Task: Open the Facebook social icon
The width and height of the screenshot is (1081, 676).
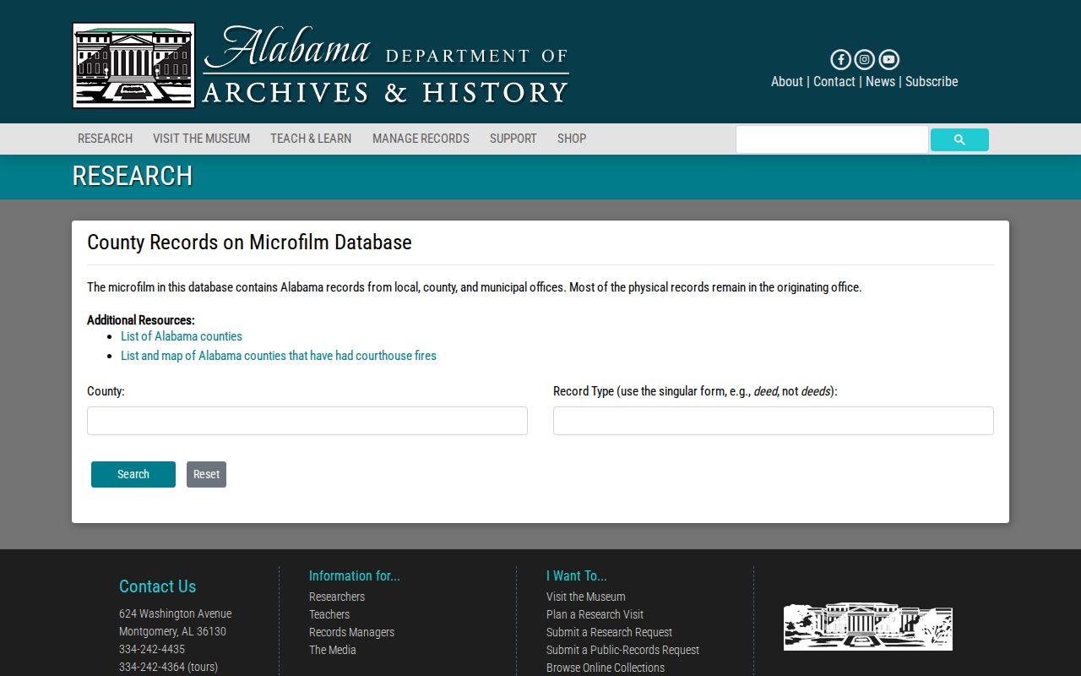Action: pos(840,59)
